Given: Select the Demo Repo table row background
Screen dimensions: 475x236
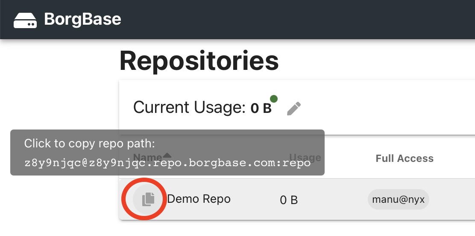Looking at the screenshot, I should pyautogui.click(x=333, y=199).
